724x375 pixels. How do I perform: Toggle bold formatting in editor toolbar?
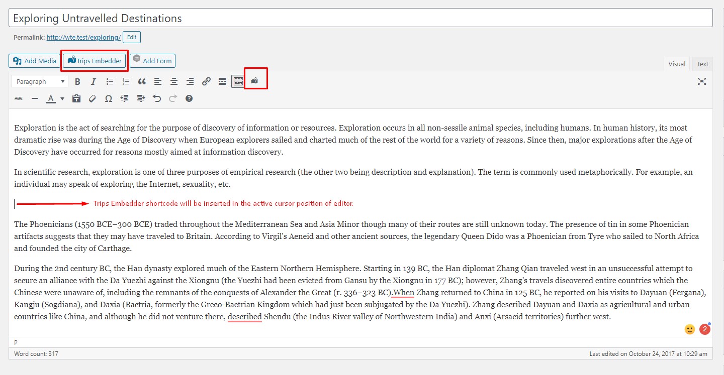(77, 81)
